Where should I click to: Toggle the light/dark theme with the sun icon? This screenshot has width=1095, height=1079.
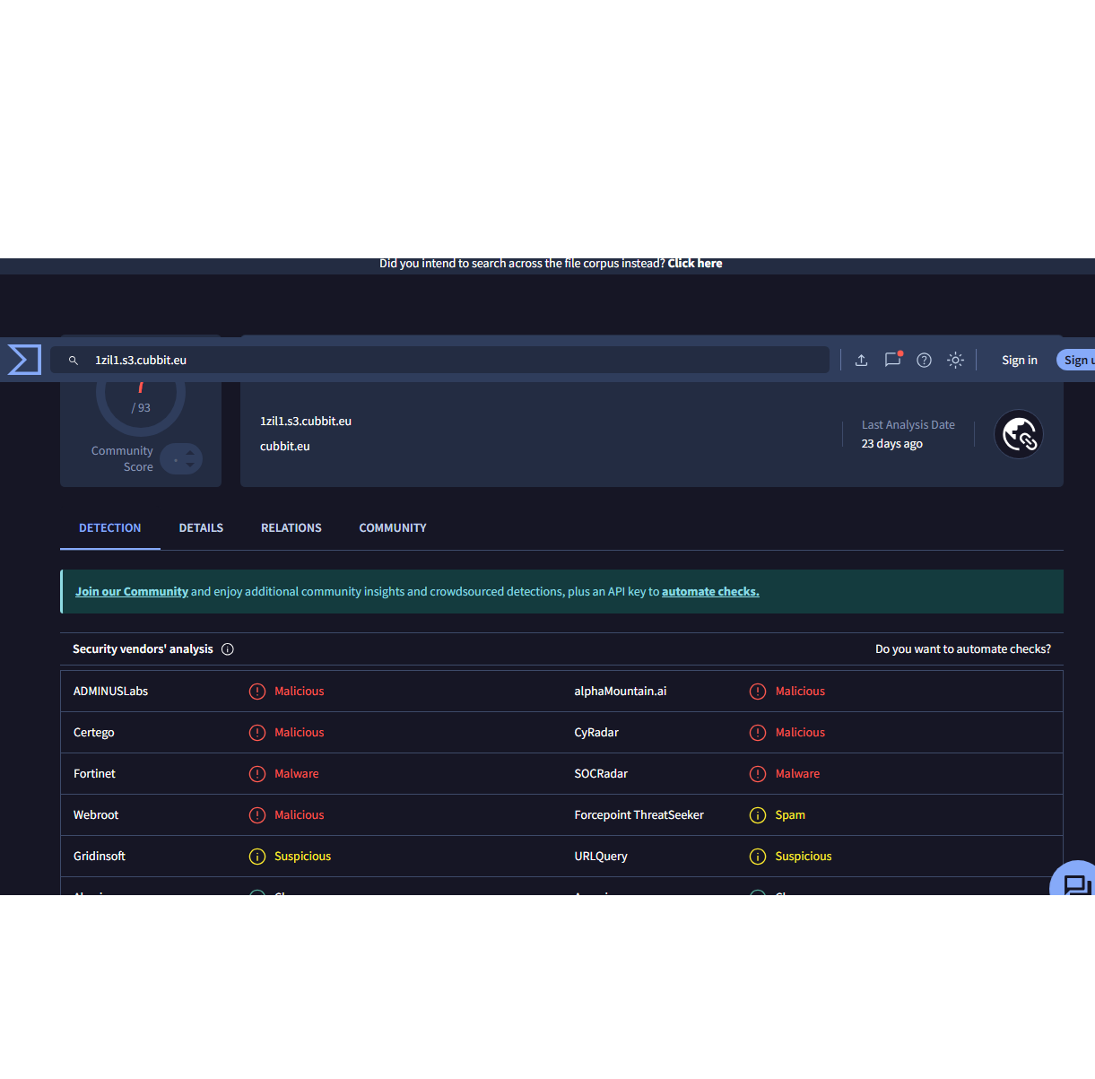click(x=955, y=360)
